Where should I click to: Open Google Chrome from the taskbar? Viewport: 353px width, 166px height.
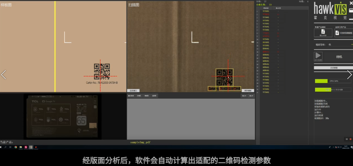(16, 147)
